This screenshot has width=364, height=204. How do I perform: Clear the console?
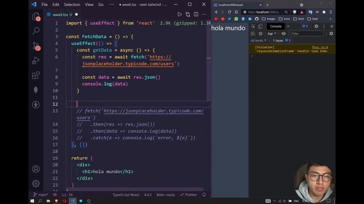click(260, 34)
